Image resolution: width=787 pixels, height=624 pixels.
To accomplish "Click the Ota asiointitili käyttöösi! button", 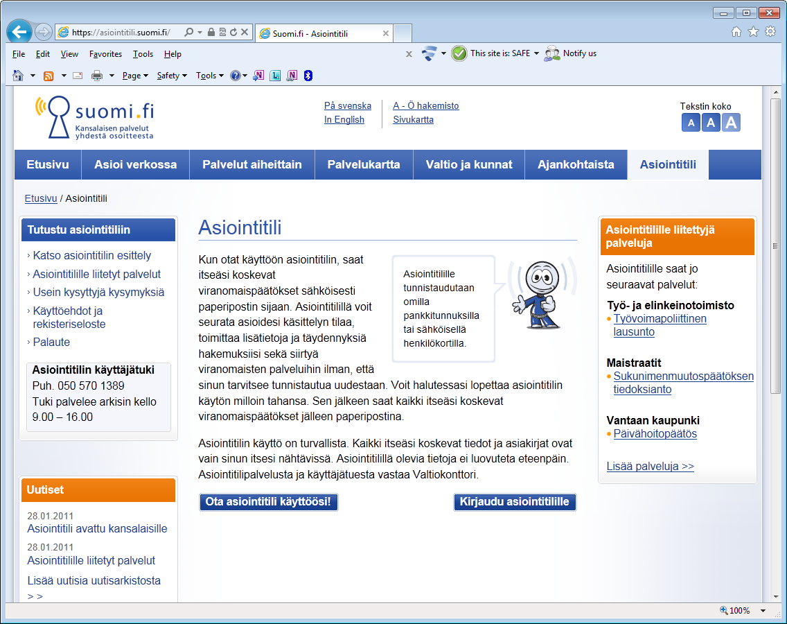I will [x=269, y=502].
